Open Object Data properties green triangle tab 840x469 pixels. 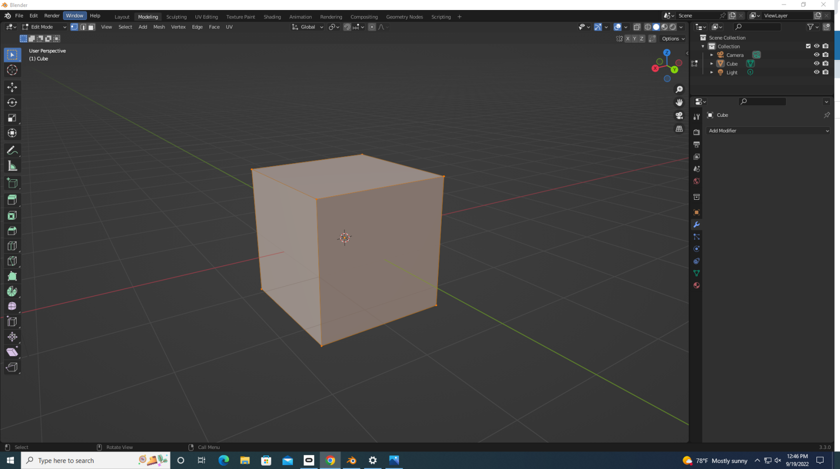click(696, 273)
